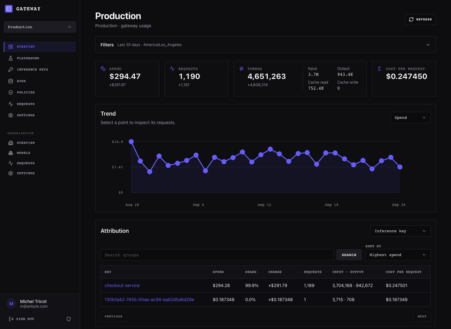Screen dimensions: 451x329
Task: Click the 99.9% share cell
Action: tap(252, 285)
